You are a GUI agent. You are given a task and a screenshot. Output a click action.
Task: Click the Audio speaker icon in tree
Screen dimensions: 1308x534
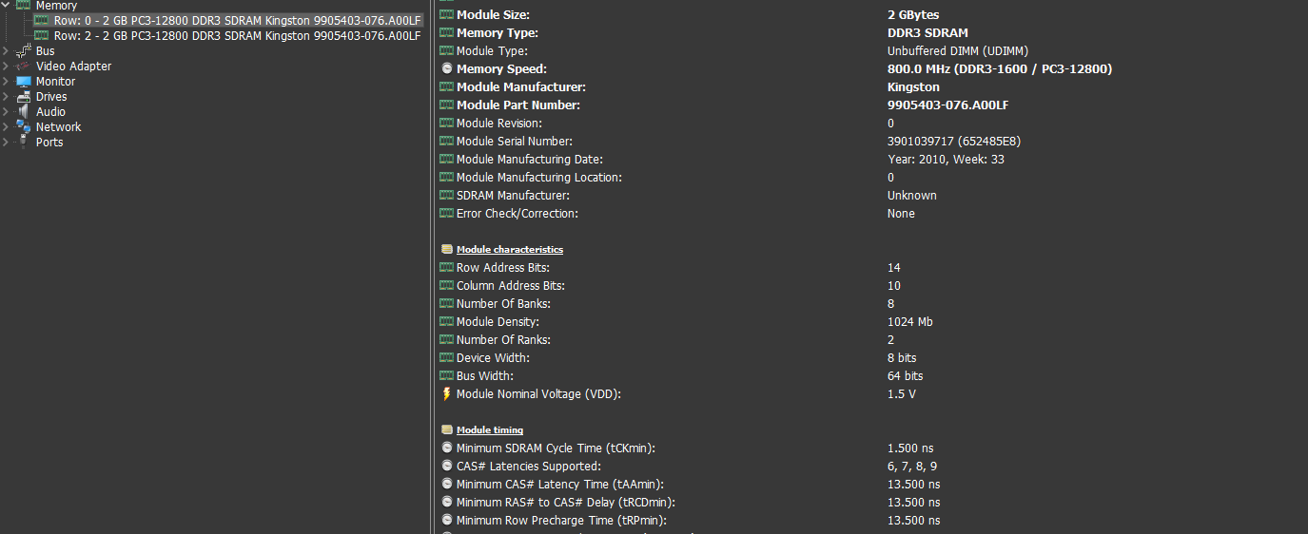point(24,112)
